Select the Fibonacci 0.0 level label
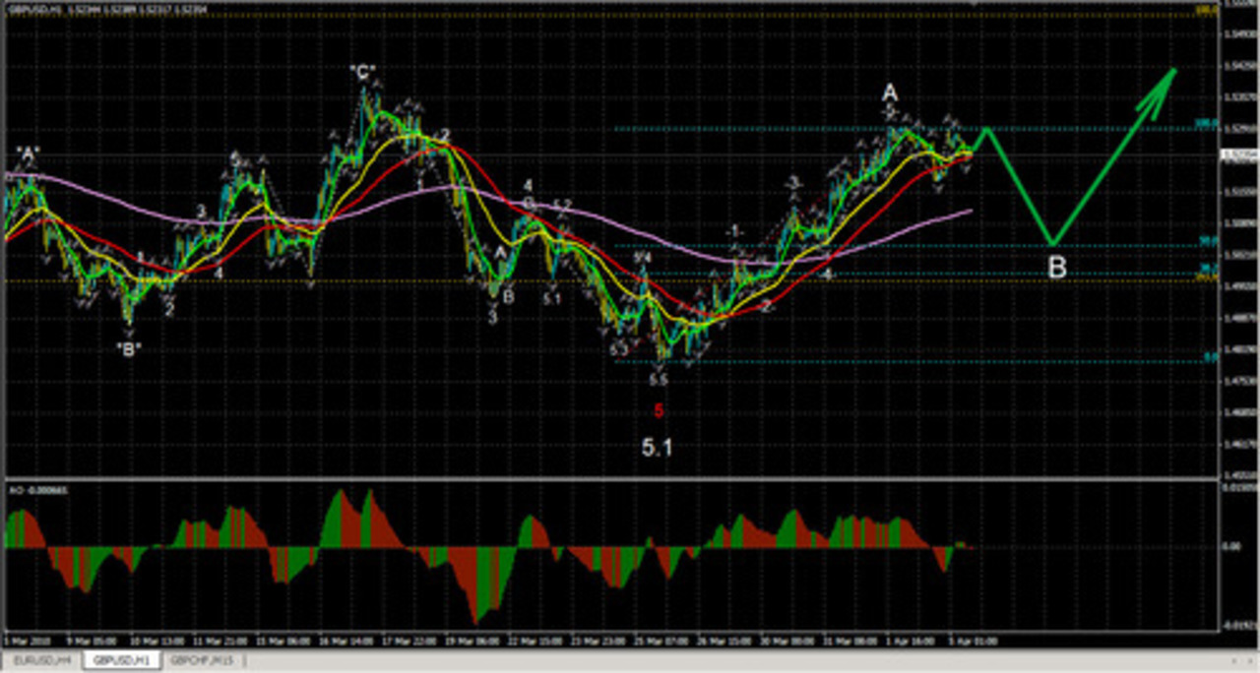Screen dimensions: 1260x673 pos(1205,358)
